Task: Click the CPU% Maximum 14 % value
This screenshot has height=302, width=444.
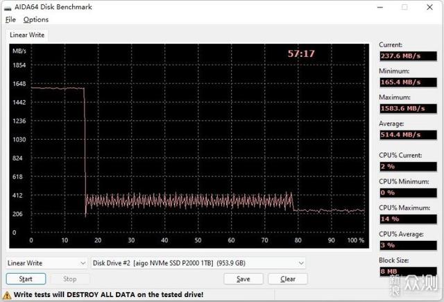Action: (408, 219)
